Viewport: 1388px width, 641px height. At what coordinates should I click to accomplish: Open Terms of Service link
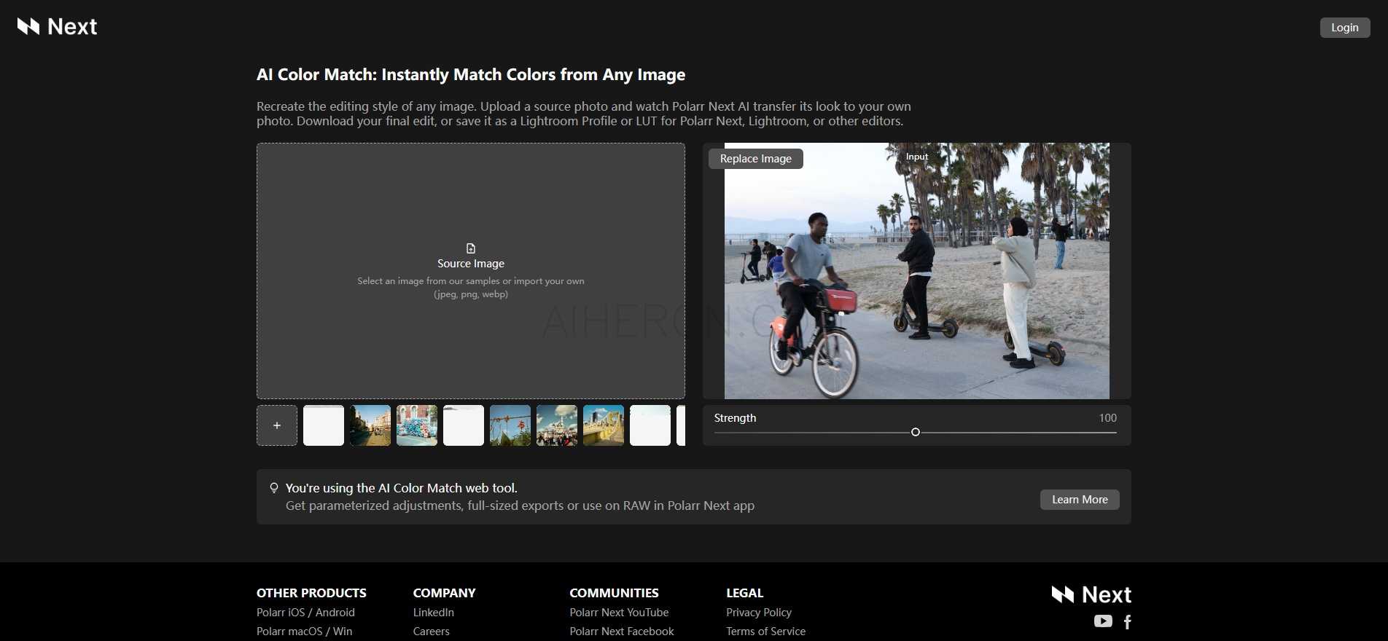point(766,632)
